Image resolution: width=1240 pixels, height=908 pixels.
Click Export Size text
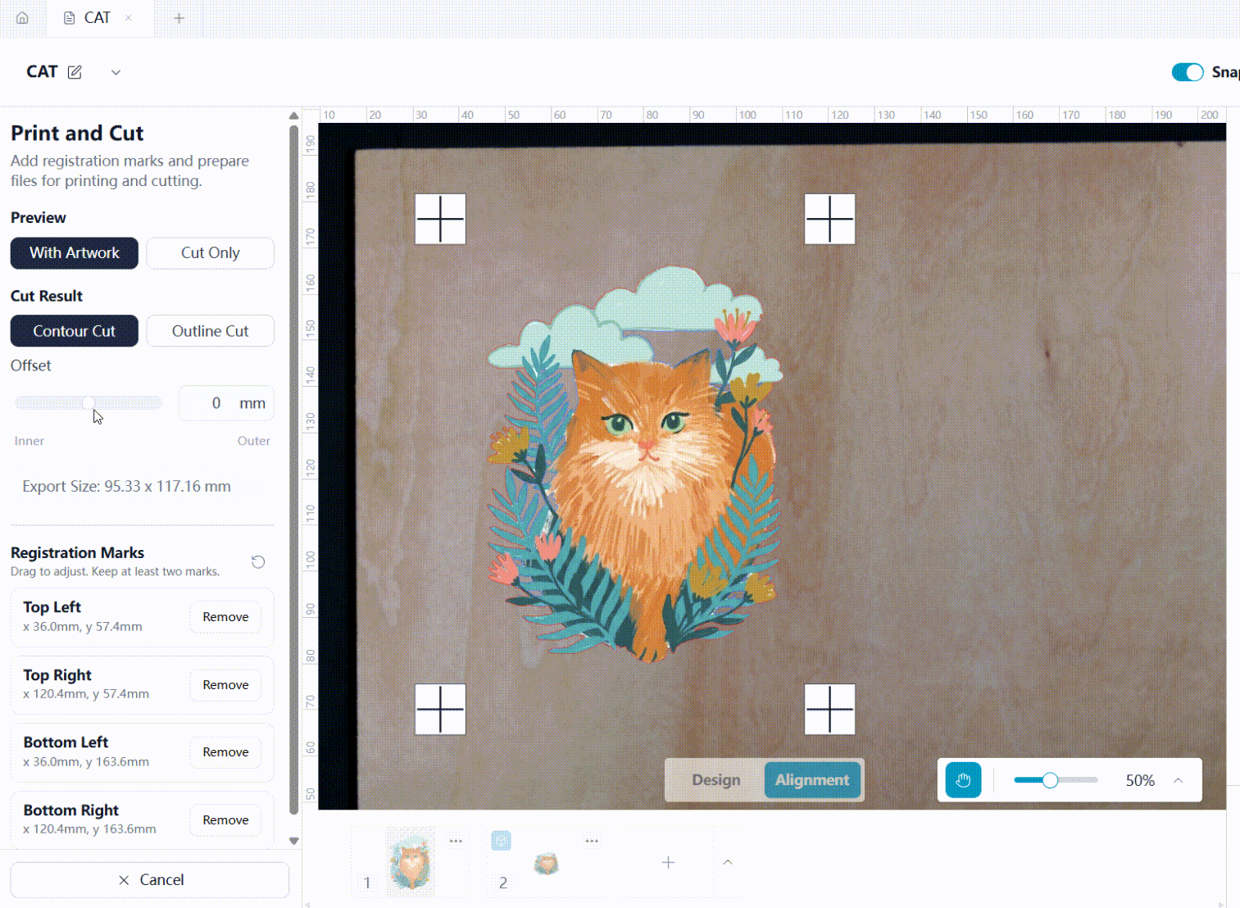pyautogui.click(x=126, y=487)
